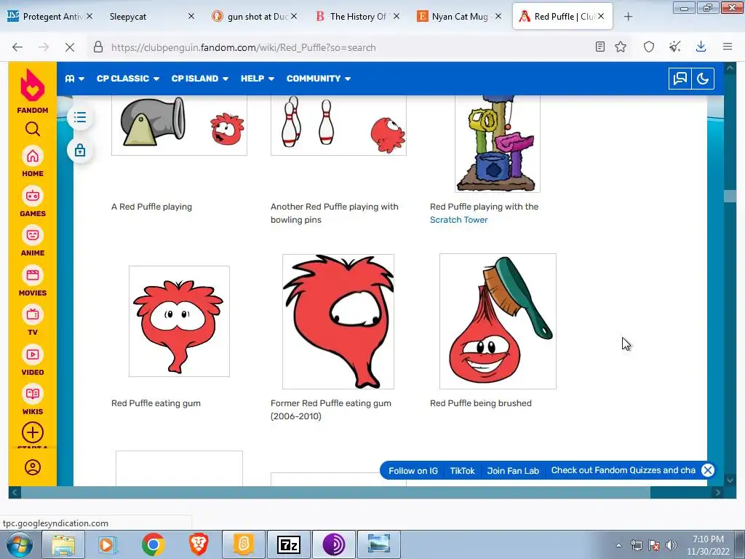
Task: Open the Red Puffle being brushed image
Action: coord(498,321)
